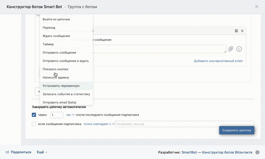This screenshot has height=159, width=265.
Task: Select 'Написать админу' action
Action: coord(66,77)
